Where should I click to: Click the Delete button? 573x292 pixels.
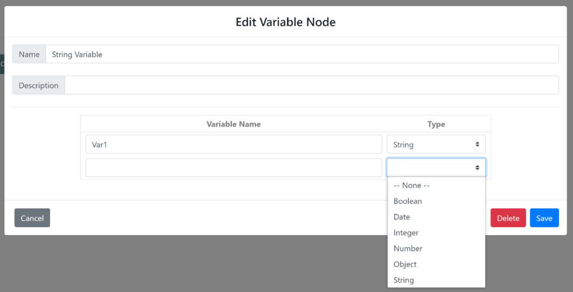(508, 218)
